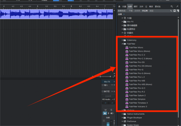Toggle the metronome button in channel strip
This screenshot has width=181, height=126.
105,113
